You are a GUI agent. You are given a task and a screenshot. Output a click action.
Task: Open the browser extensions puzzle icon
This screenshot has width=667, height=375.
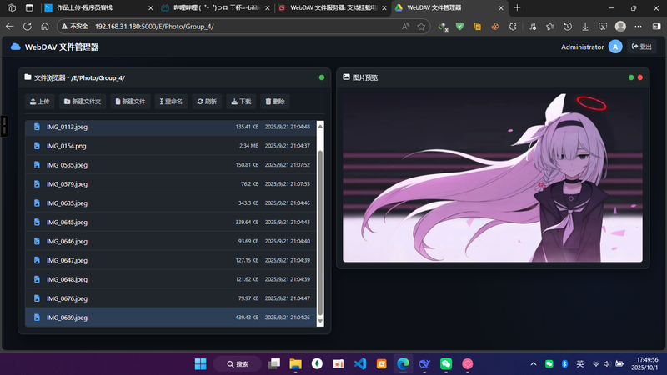coord(513,27)
